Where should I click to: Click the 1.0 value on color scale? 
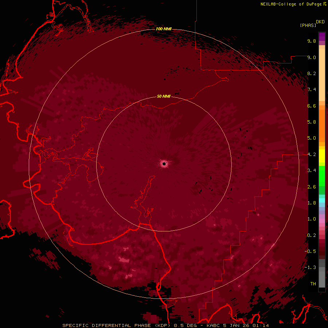pyautogui.click(x=312, y=219)
